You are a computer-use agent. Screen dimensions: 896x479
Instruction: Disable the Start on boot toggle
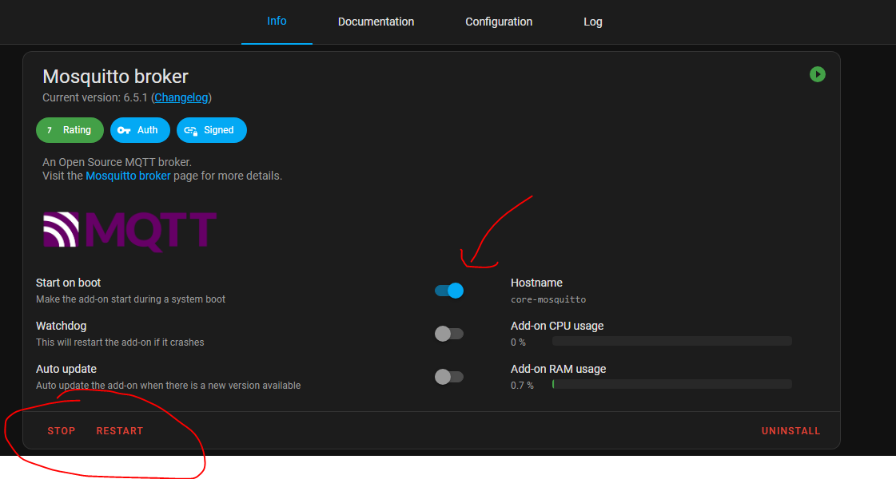pyautogui.click(x=449, y=291)
